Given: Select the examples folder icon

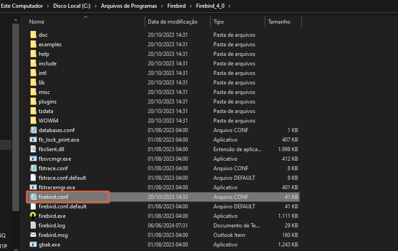Looking at the screenshot, I should (33, 44).
